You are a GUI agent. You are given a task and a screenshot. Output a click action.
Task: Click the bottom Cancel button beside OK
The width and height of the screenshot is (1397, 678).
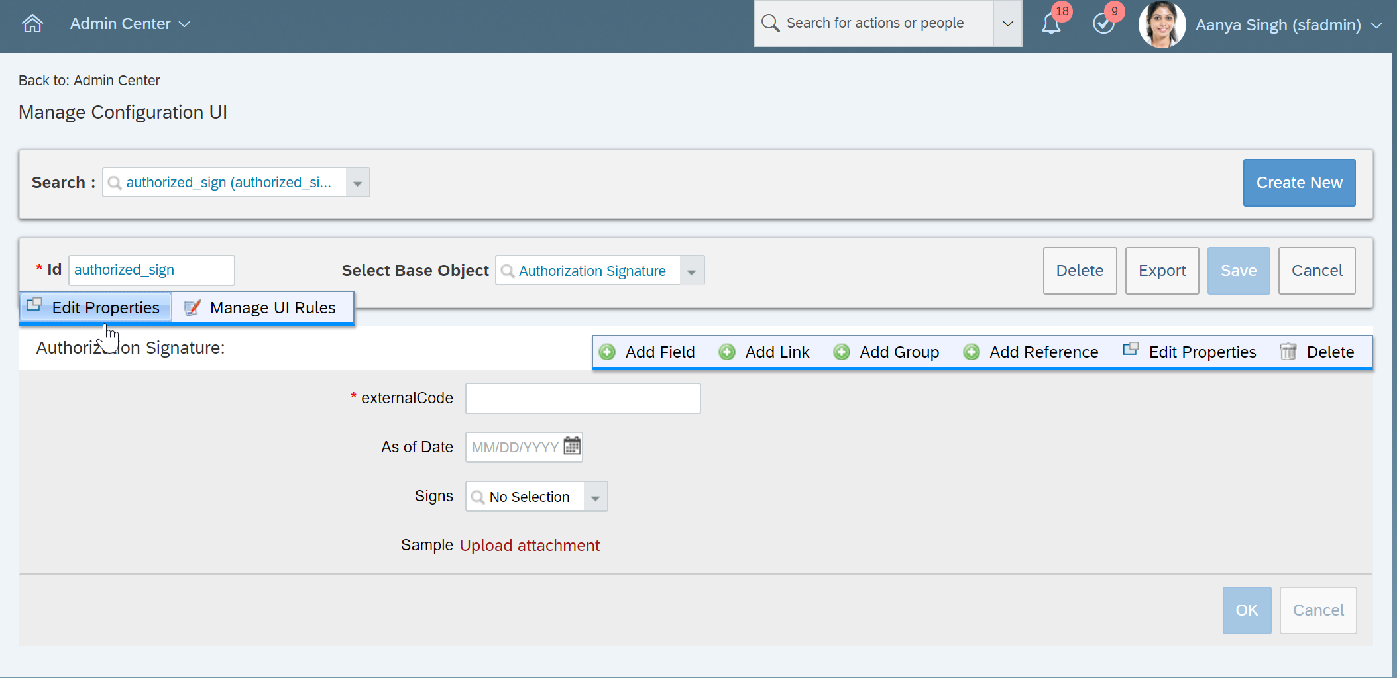[1318, 610]
